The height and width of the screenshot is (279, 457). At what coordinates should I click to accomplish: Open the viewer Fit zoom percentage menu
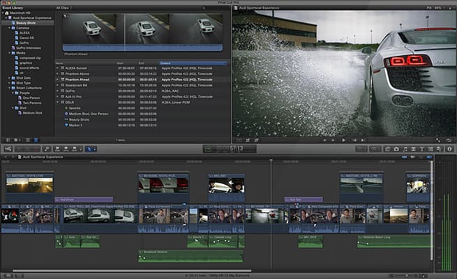tap(436, 8)
